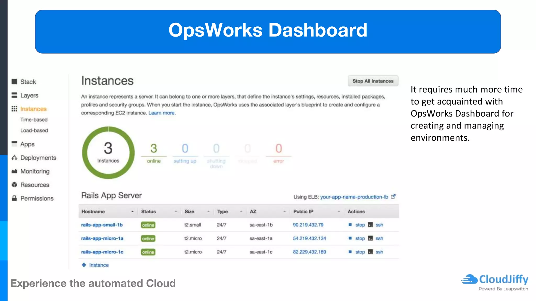Stop the rails-app-micro-1c instance
The height and width of the screenshot is (301, 536).
click(x=360, y=252)
